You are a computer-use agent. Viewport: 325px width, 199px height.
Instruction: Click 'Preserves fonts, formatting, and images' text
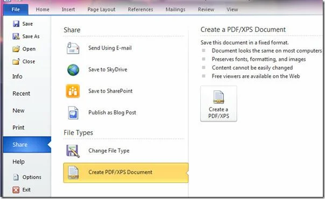click(259, 59)
